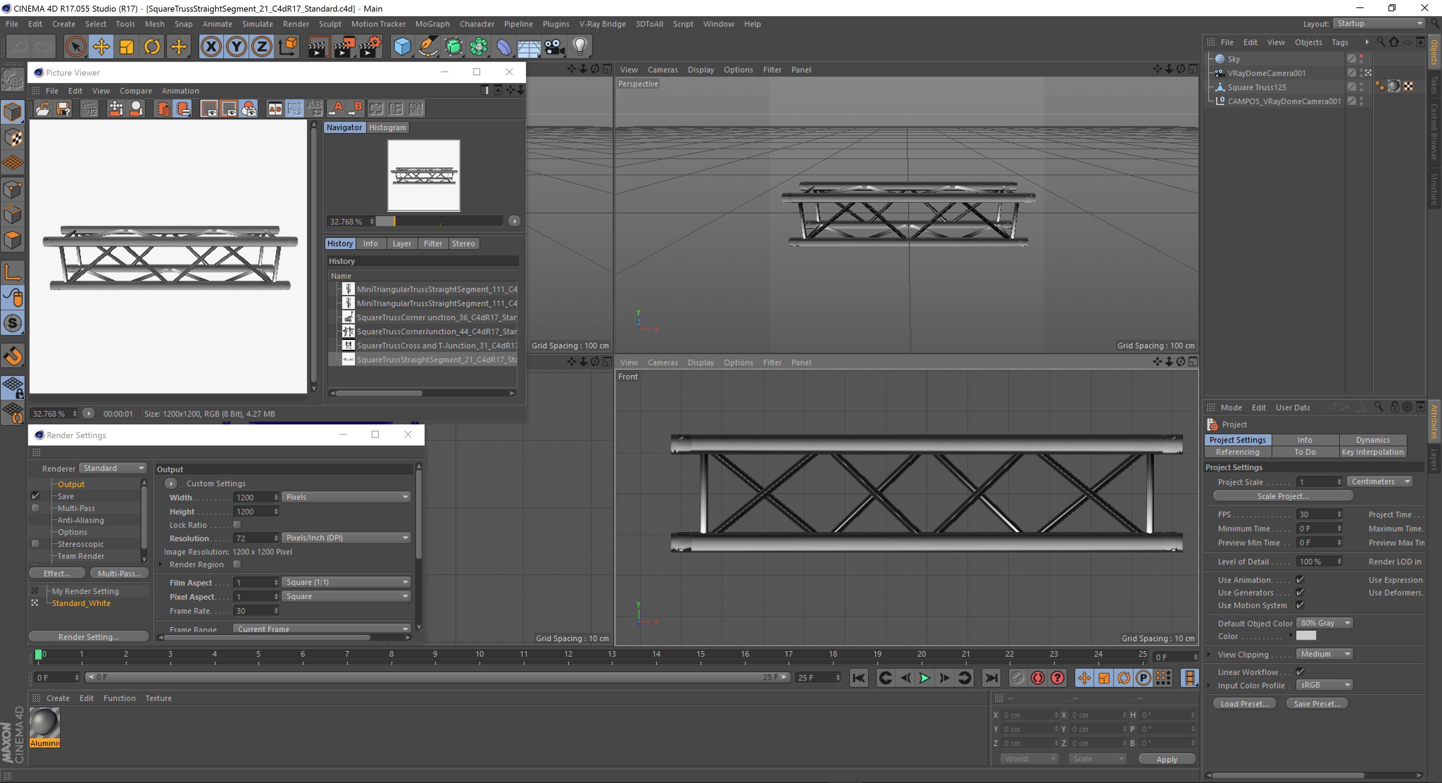This screenshot has width=1442, height=783.
Task: Add a Camera object icon
Action: [554, 47]
